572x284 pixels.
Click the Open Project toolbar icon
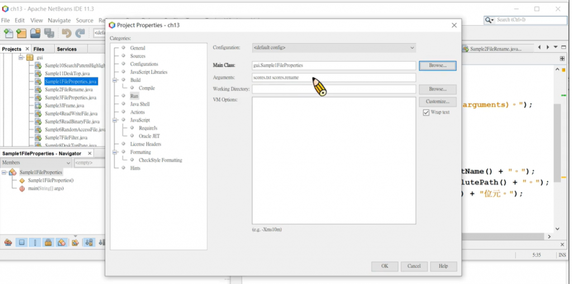click(35, 33)
